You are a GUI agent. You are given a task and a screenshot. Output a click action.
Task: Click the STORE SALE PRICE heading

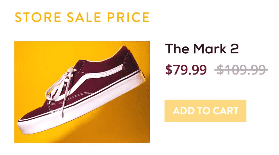point(82,17)
